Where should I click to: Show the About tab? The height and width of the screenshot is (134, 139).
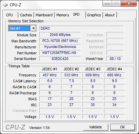coord(110,15)
